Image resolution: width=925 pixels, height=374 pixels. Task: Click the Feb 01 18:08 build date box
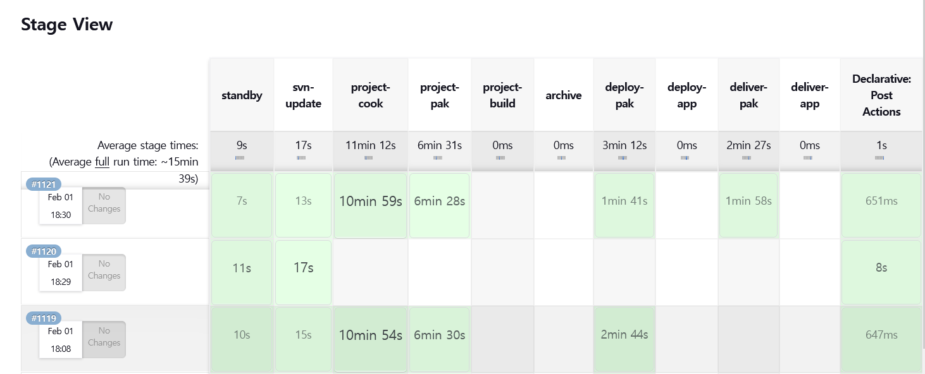[61, 340]
